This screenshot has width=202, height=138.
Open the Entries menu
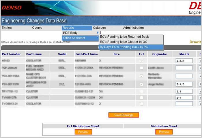click(x=7, y=28)
